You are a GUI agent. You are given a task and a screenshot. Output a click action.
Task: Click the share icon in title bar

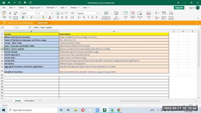coord(30,3)
